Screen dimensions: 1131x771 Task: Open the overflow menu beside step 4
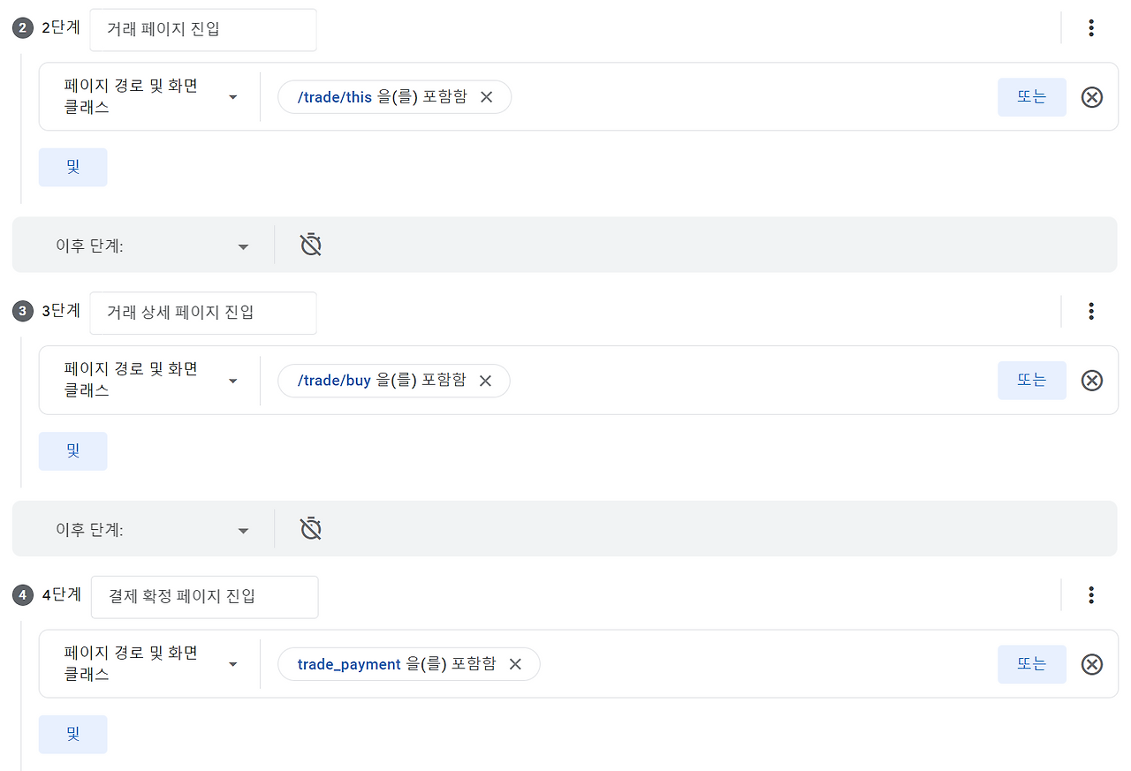1091,594
